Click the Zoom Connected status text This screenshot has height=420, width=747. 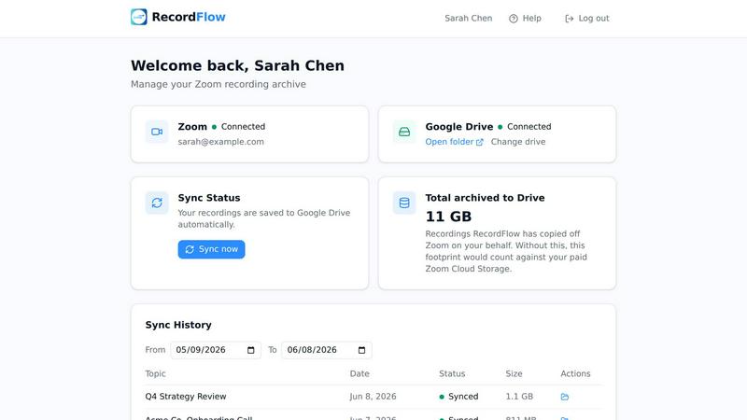pos(243,127)
